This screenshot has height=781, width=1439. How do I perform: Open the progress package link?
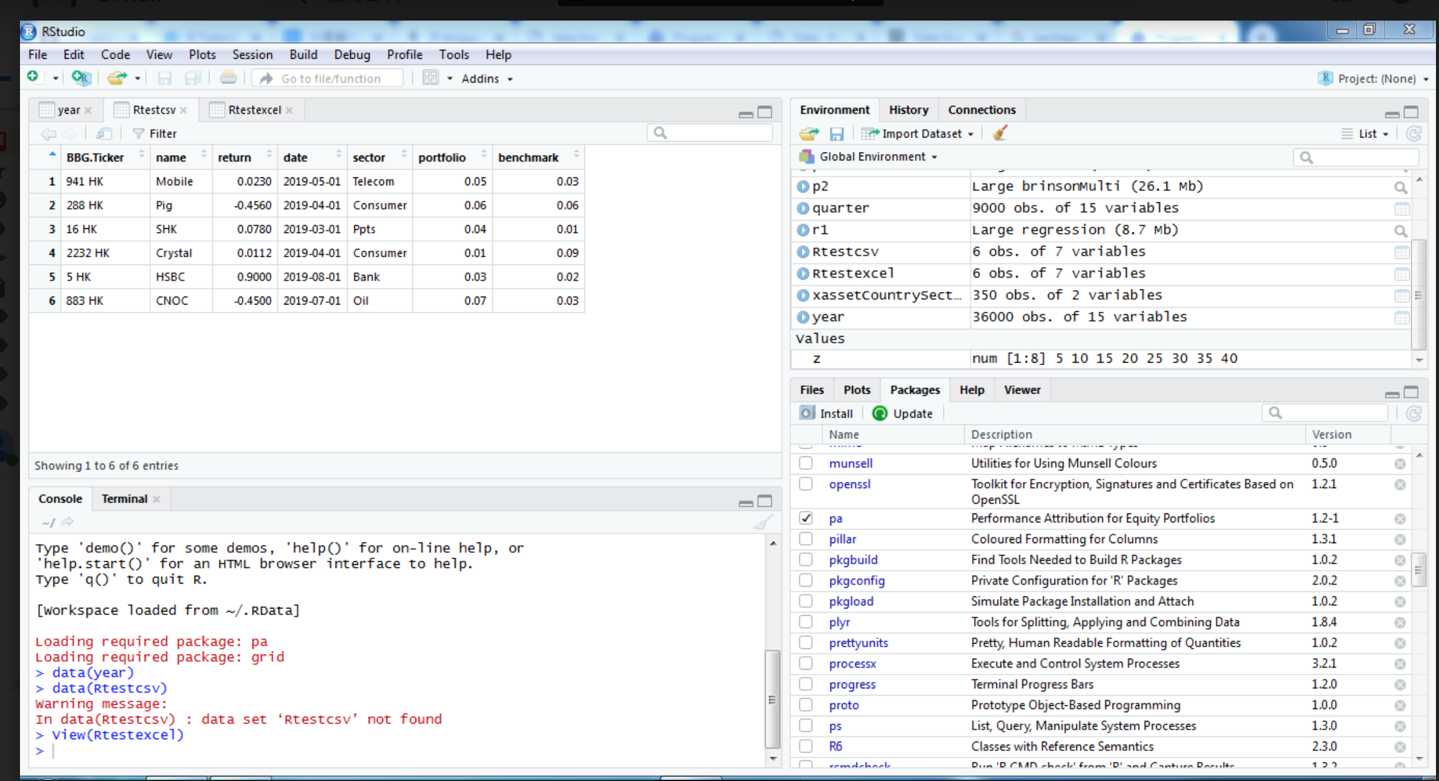852,684
